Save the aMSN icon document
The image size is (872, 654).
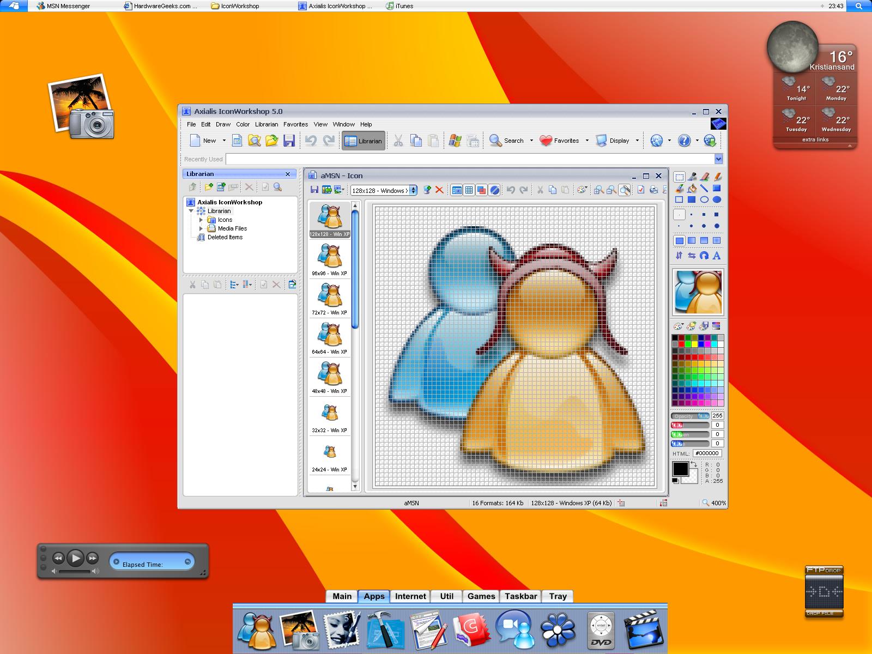click(314, 190)
